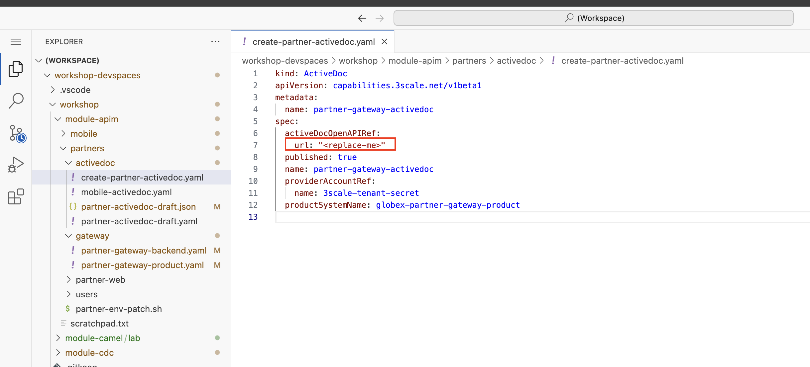810x367 pixels.
Task: Click the activeDocOpenAPIRef key on line 6
Action: (330, 133)
